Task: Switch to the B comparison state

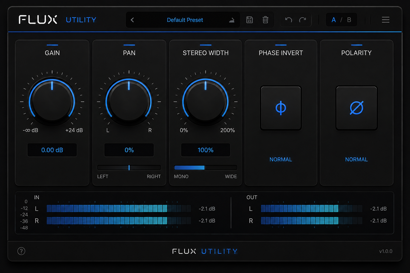Action: point(349,20)
